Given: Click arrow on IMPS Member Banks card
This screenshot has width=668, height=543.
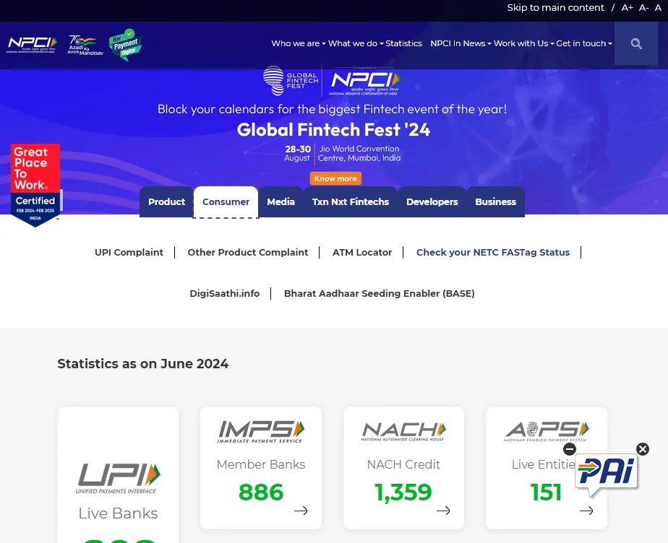Looking at the screenshot, I should [301, 511].
